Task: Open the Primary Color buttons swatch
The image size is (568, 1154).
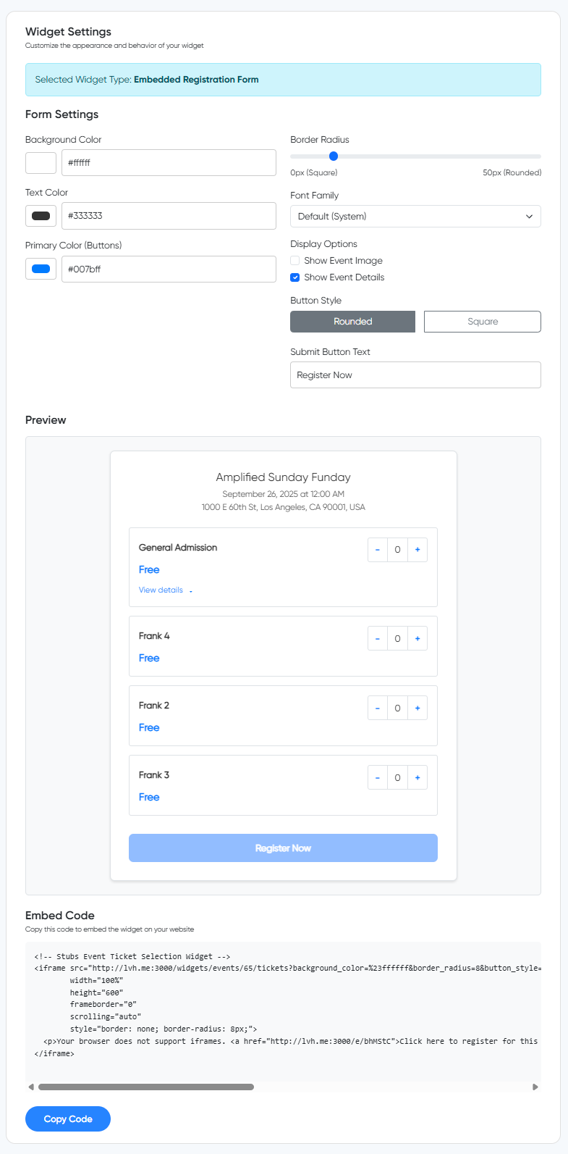Action: (41, 268)
